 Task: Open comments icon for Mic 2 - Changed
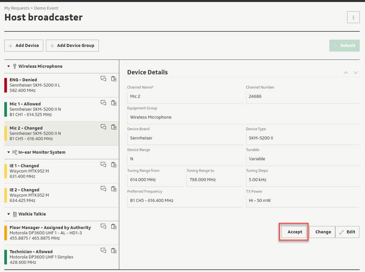(104, 127)
